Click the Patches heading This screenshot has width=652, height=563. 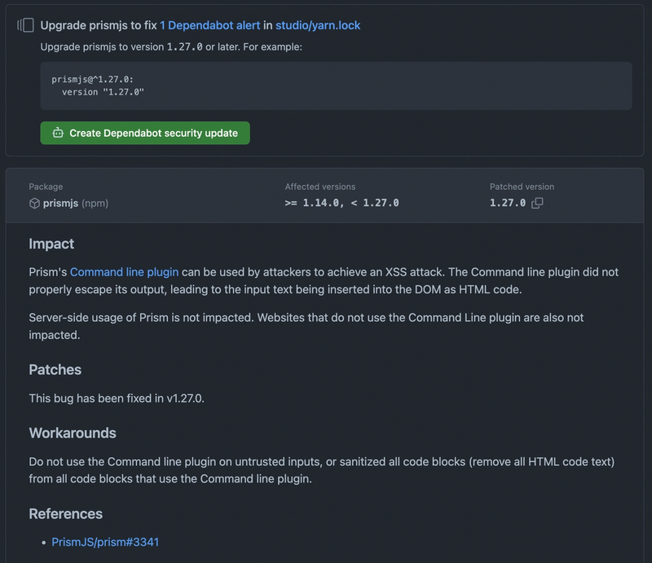click(x=55, y=369)
